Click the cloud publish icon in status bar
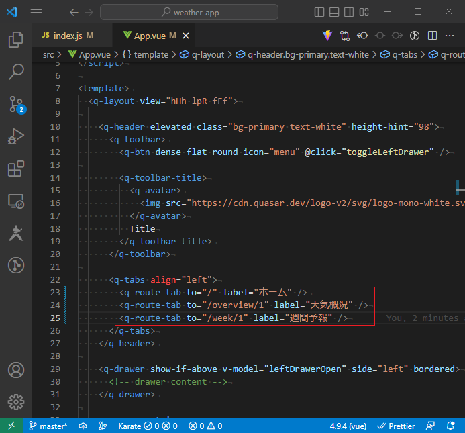The height and width of the screenshot is (433, 465). click(83, 426)
